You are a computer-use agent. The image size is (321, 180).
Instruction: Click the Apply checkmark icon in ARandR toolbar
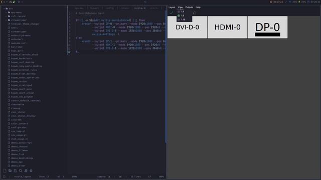tap(172, 12)
